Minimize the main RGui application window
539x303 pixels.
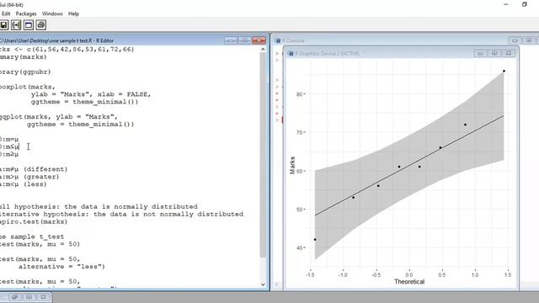pyautogui.click(x=506, y=4)
